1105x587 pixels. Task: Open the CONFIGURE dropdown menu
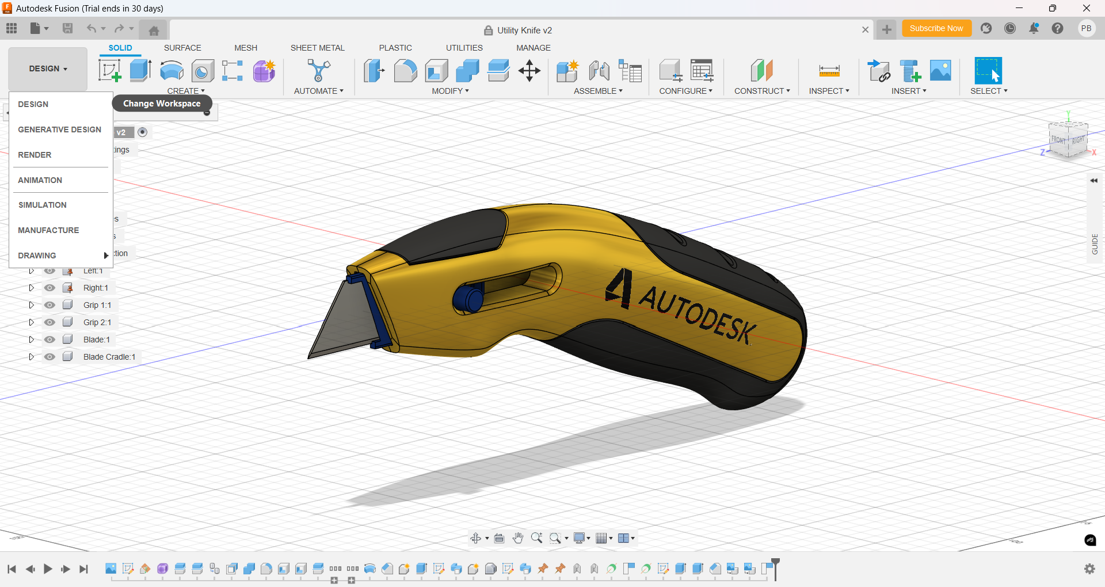click(685, 91)
